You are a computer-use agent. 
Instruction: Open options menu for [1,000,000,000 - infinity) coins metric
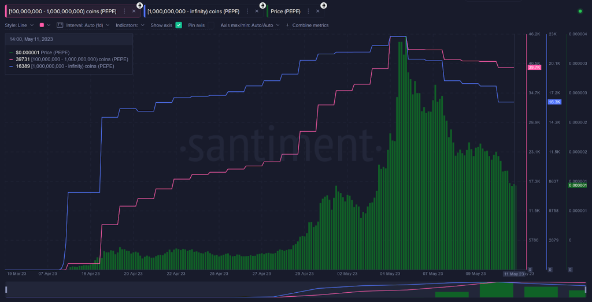(248, 11)
